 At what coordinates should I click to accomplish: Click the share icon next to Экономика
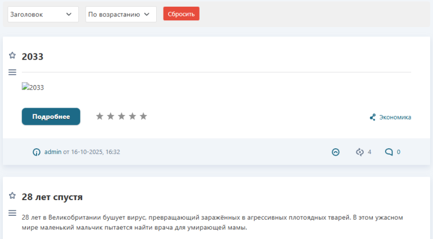372,117
